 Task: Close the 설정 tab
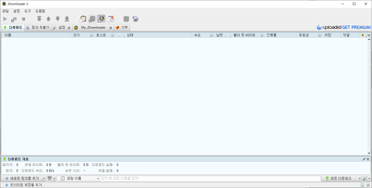tap(69, 28)
